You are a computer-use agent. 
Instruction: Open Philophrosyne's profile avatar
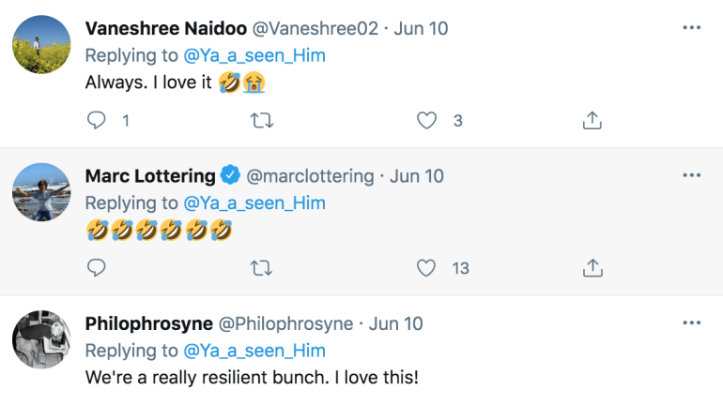click(41, 339)
